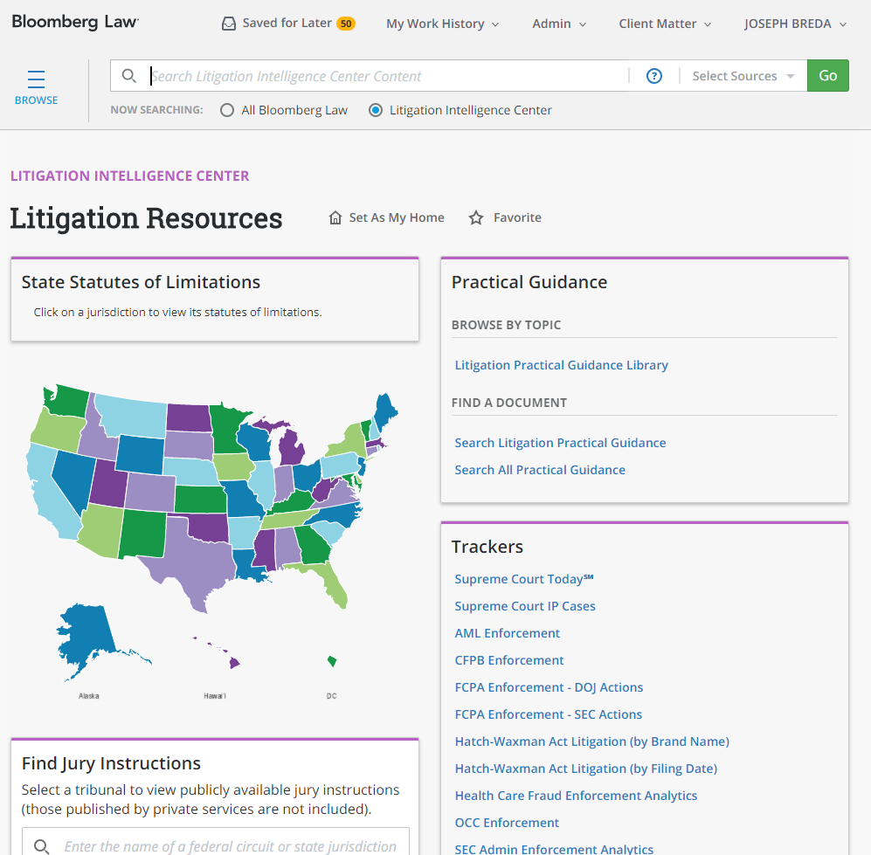The image size is (871, 855).
Task: Click the Set As My Home house icon
Action: [x=335, y=217]
